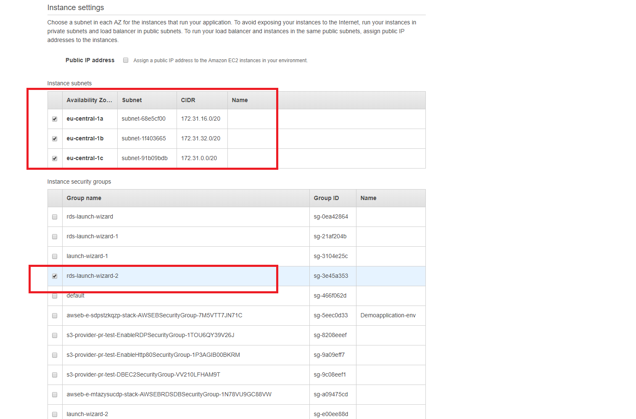Select the rds-launch-wizard-1 checkbox
This screenshot has width=636, height=419.
coord(55,237)
